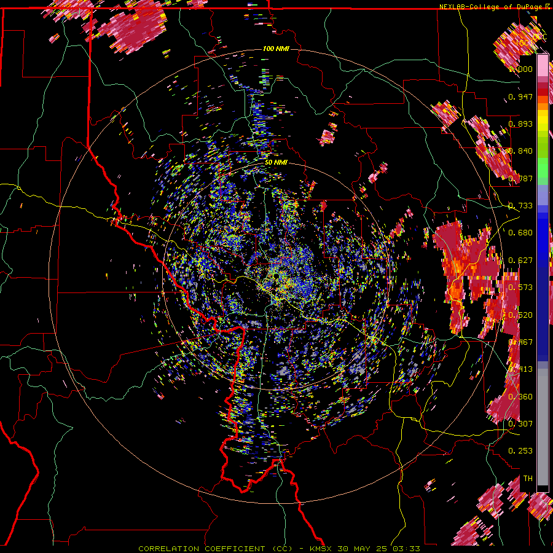553x553 pixels.
Task: Select the 100 NMI range ring label
Action: click(276, 49)
